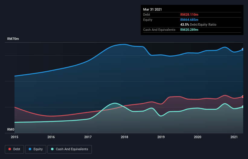This screenshot has height=159, width=248.
Task: Select the 2020 x-axis label
Action: pos(198,137)
